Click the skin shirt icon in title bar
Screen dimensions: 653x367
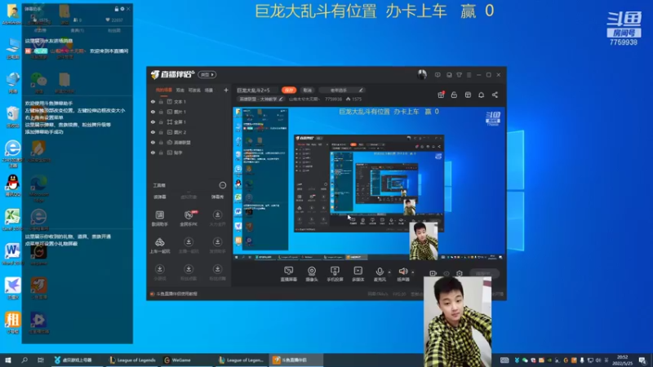pyautogui.click(x=459, y=75)
